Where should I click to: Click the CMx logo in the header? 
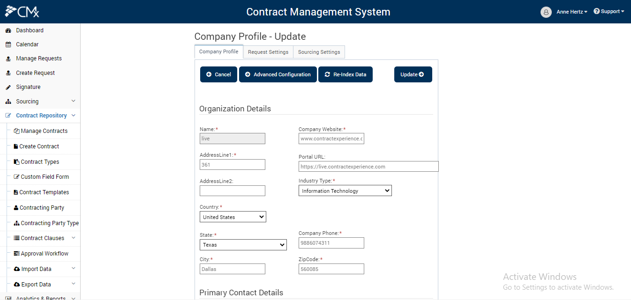(x=21, y=10)
